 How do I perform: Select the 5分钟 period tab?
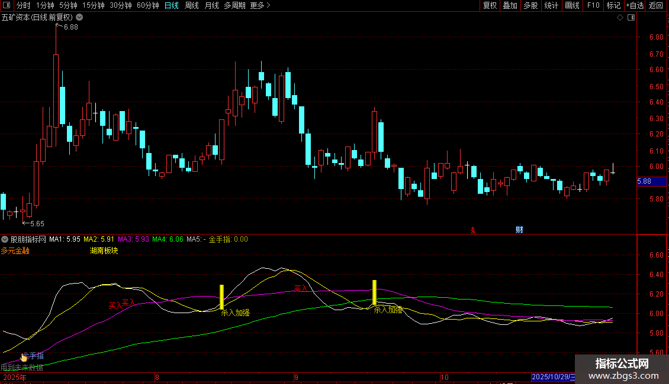(68, 5)
